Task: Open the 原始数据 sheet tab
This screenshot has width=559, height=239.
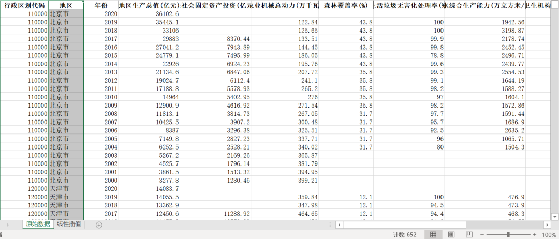Action: click(x=38, y=225)
